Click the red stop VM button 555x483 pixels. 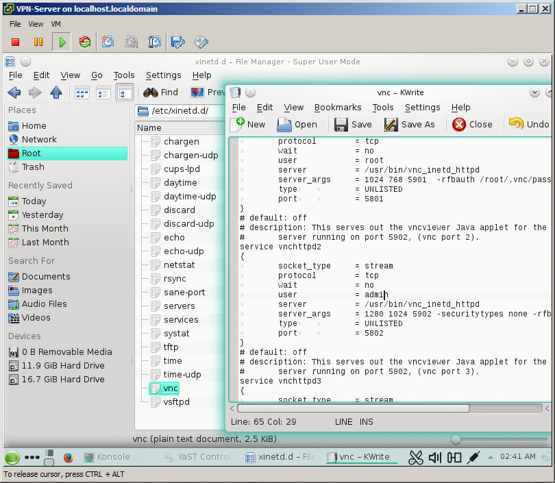[16, 42]
